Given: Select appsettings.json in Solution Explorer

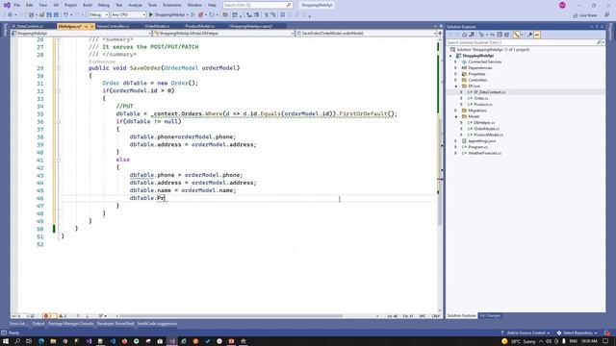Looking at the screenshot, I should (x=481, y=141).
